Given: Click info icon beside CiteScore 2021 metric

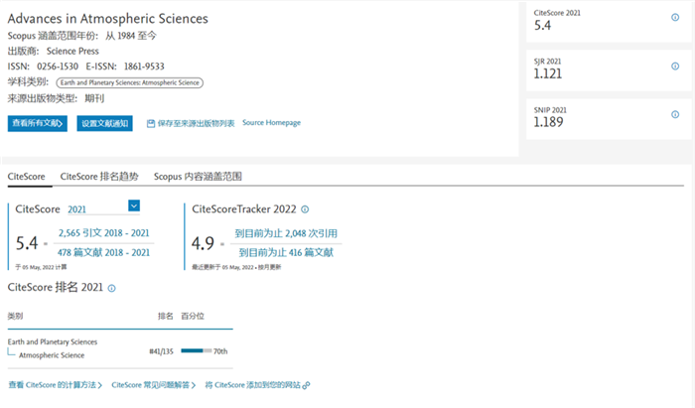Looking at the screenshot, I should pyautogui.click(x=676, y=17).
